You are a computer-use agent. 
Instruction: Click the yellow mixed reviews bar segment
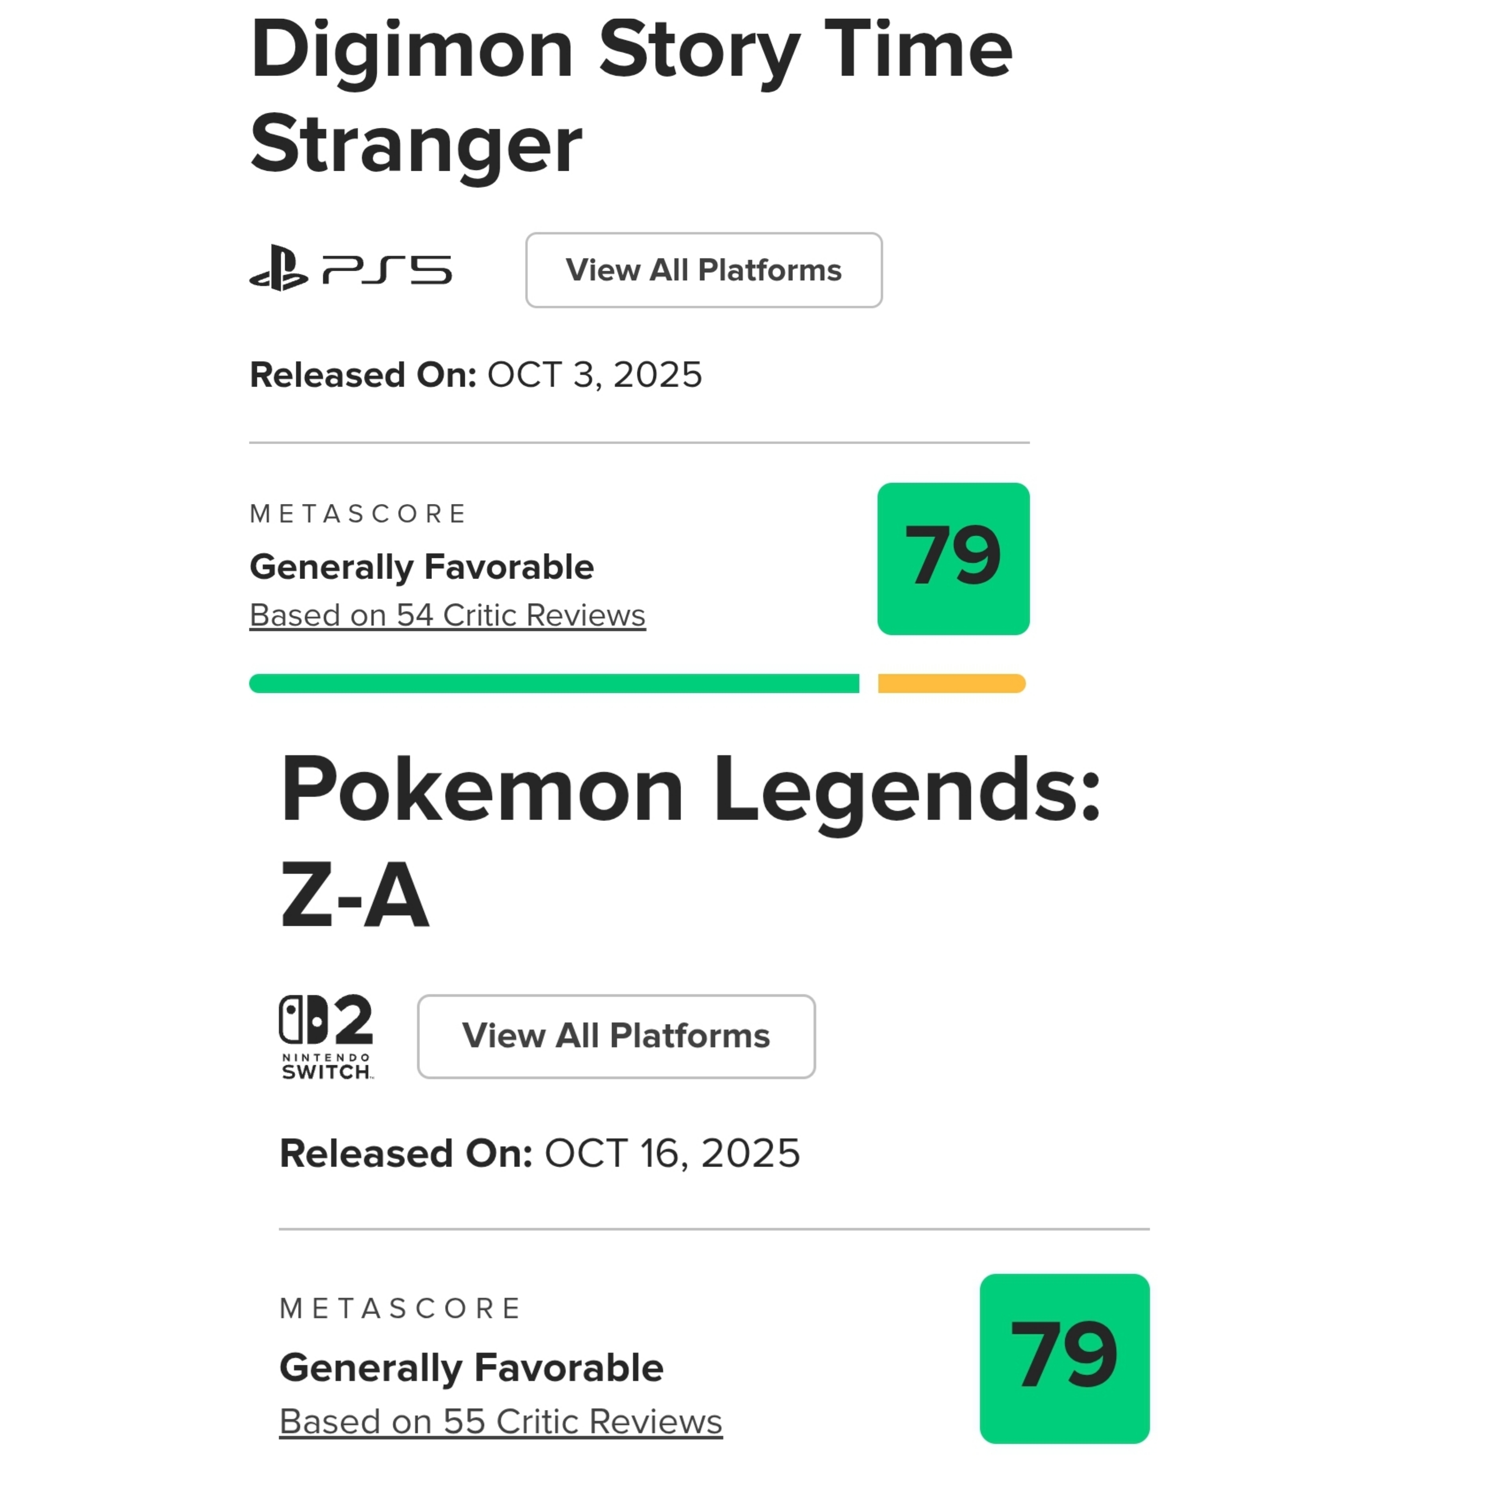[x=951, y=683]
